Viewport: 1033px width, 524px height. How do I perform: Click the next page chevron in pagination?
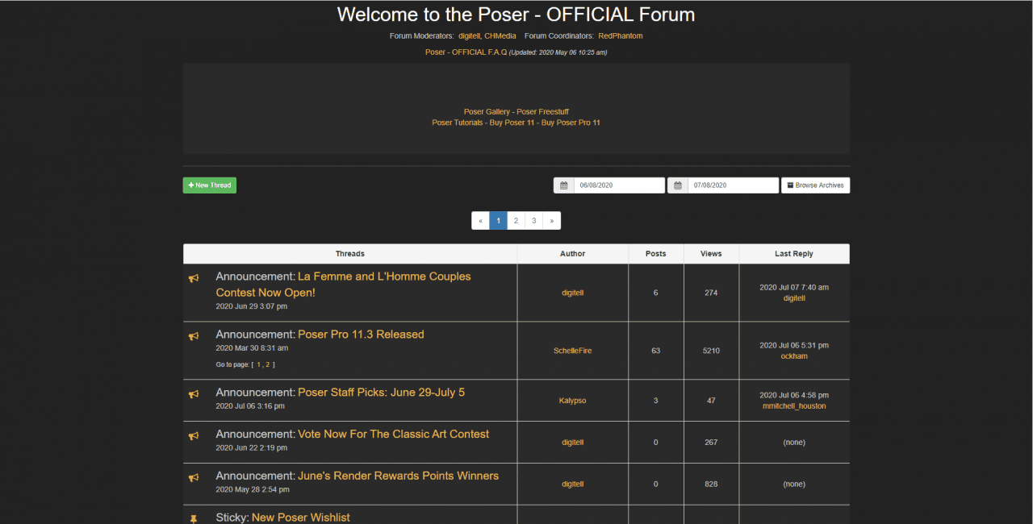coord(552,220)
